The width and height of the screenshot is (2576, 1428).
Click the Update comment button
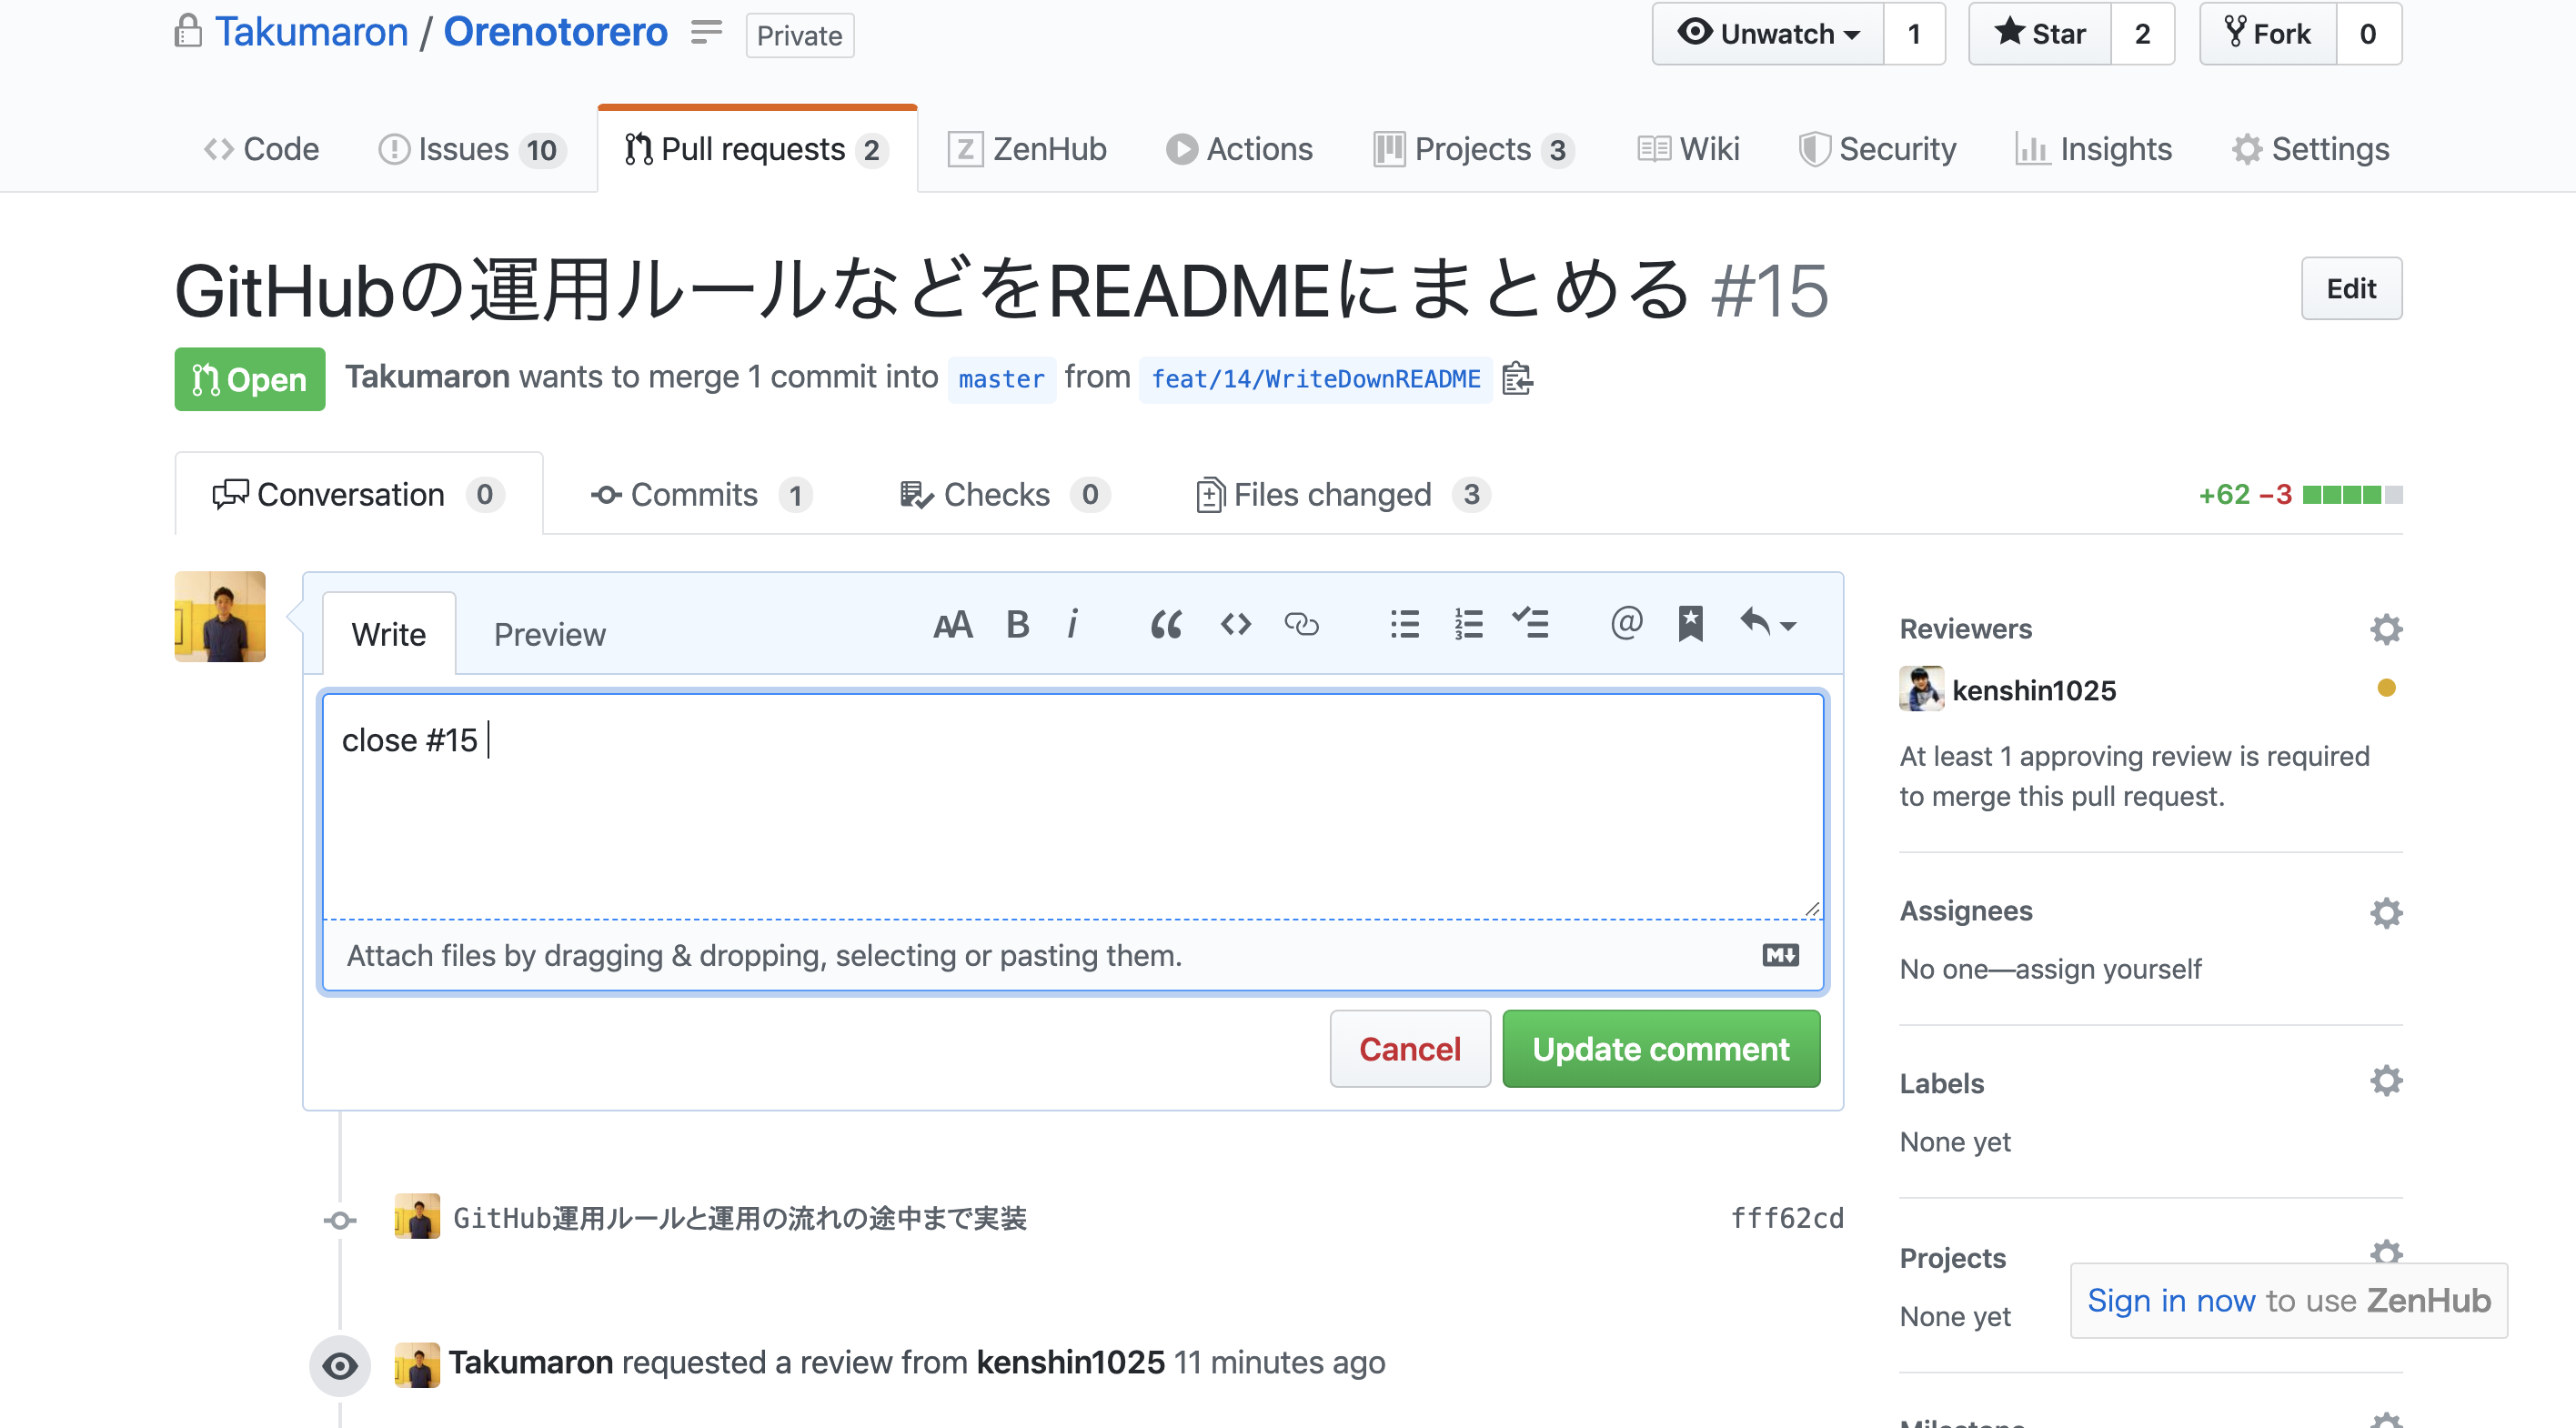[x=1660, y=1049]
